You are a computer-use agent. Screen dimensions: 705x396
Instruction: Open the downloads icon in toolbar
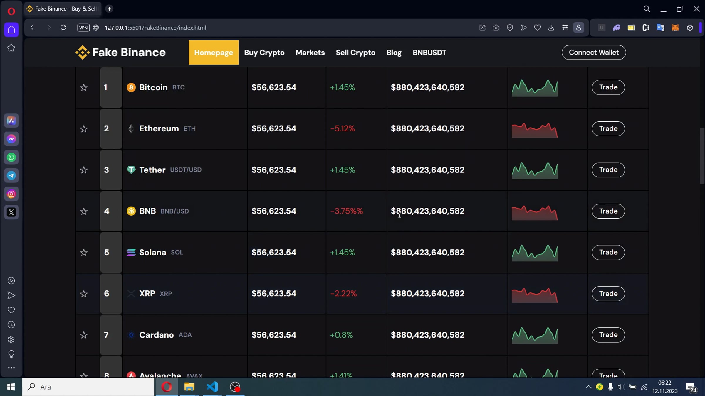click(x=551, y=28)
